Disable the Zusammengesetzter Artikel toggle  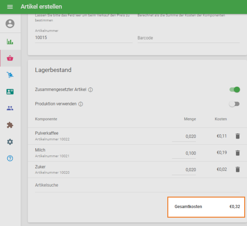tap(235, 90)
